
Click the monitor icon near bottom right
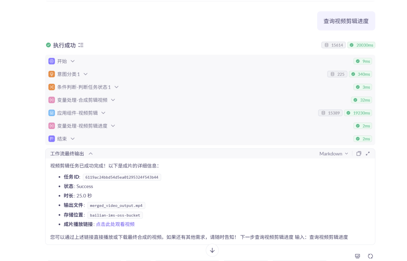[x=357, y=256]
